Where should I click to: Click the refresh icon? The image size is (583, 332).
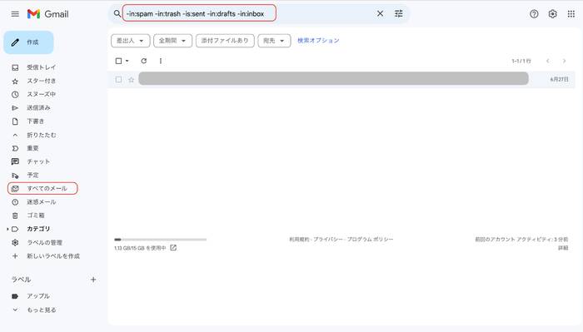144,61
